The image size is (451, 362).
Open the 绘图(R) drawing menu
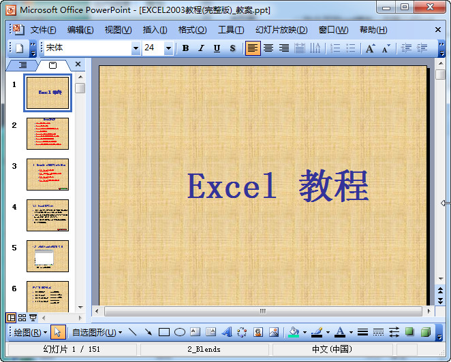tap(31, 333)
